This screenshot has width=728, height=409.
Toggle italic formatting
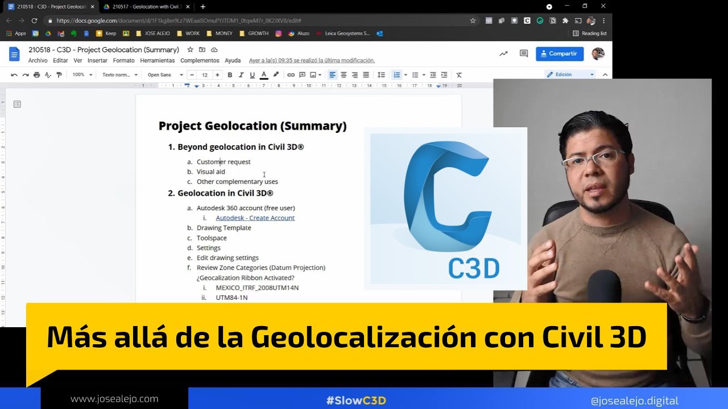(241, 75)
